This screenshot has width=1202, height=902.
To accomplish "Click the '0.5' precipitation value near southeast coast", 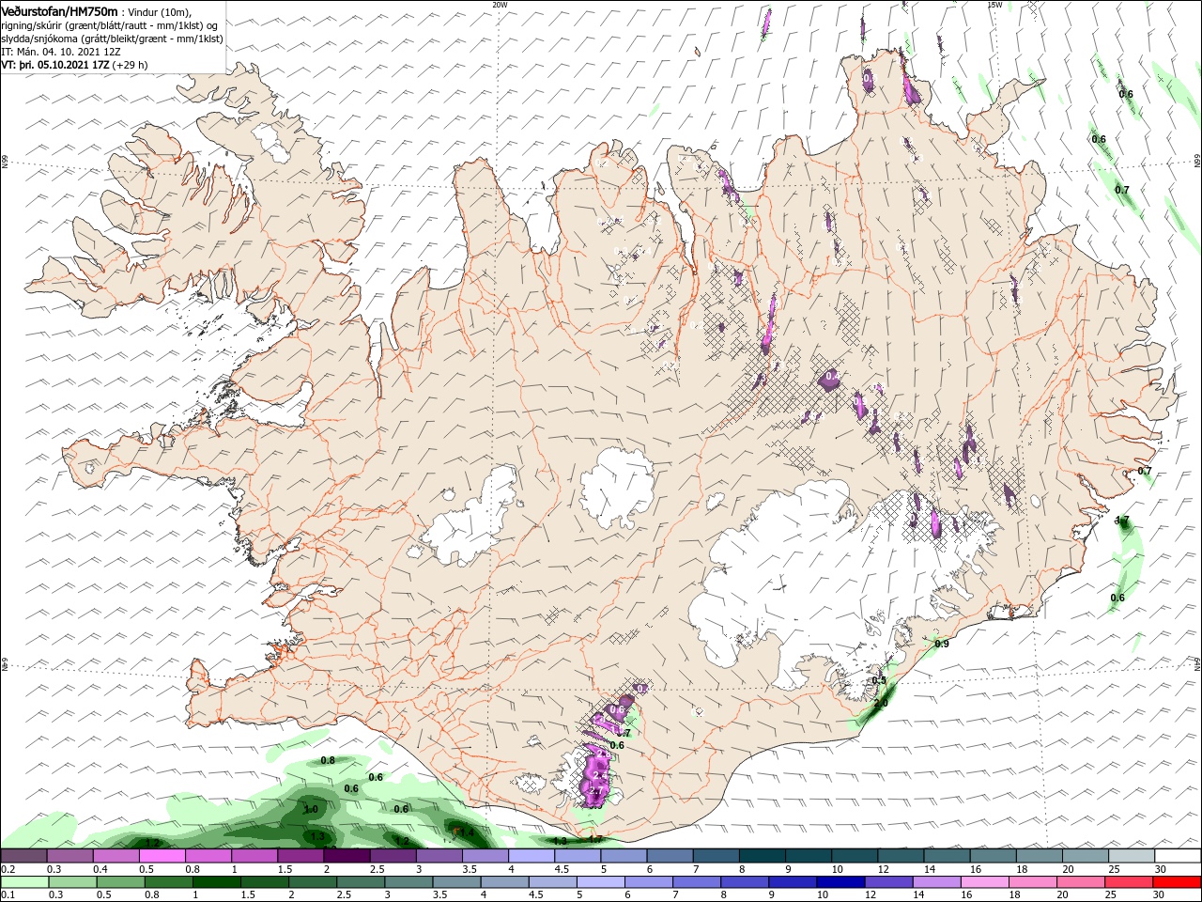I will pos(879,680).
